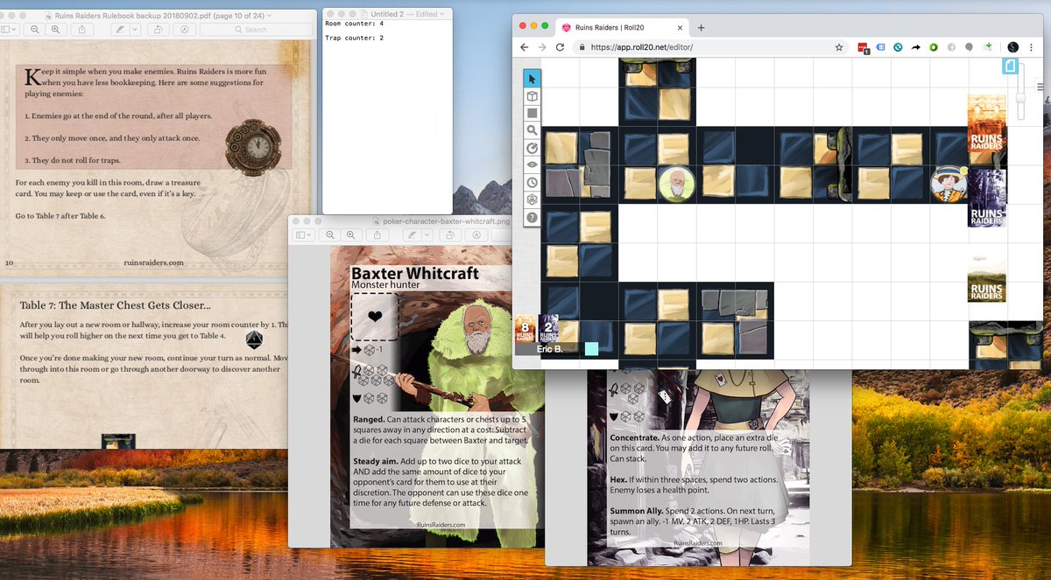Open the Roll20 dice roller
Screen dimensions: 1051x580
tap(533, 199)
